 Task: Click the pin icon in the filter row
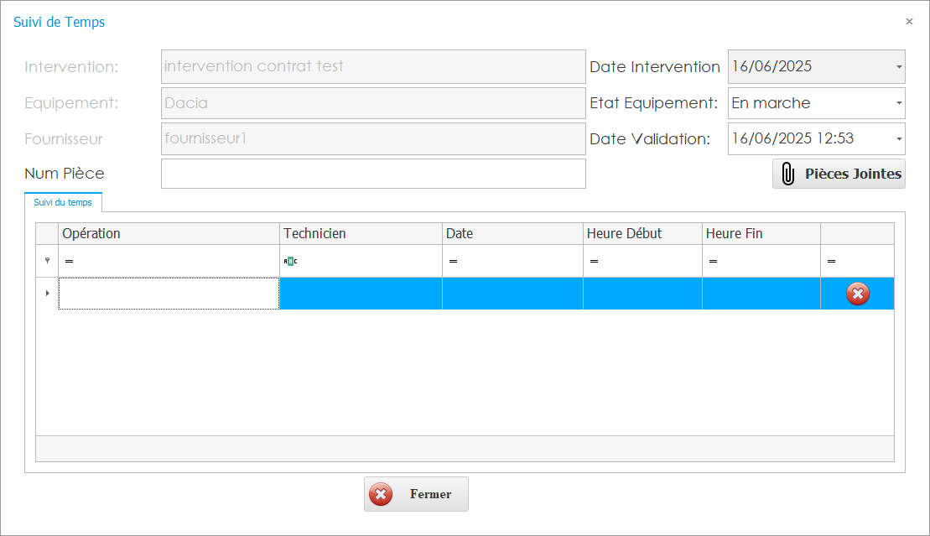pyautogui.click(x=46, y=261)
